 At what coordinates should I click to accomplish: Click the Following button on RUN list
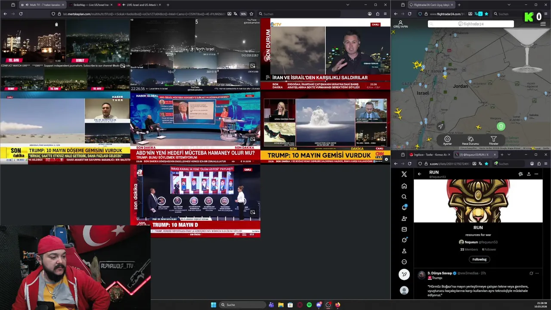tap(479, 259)
